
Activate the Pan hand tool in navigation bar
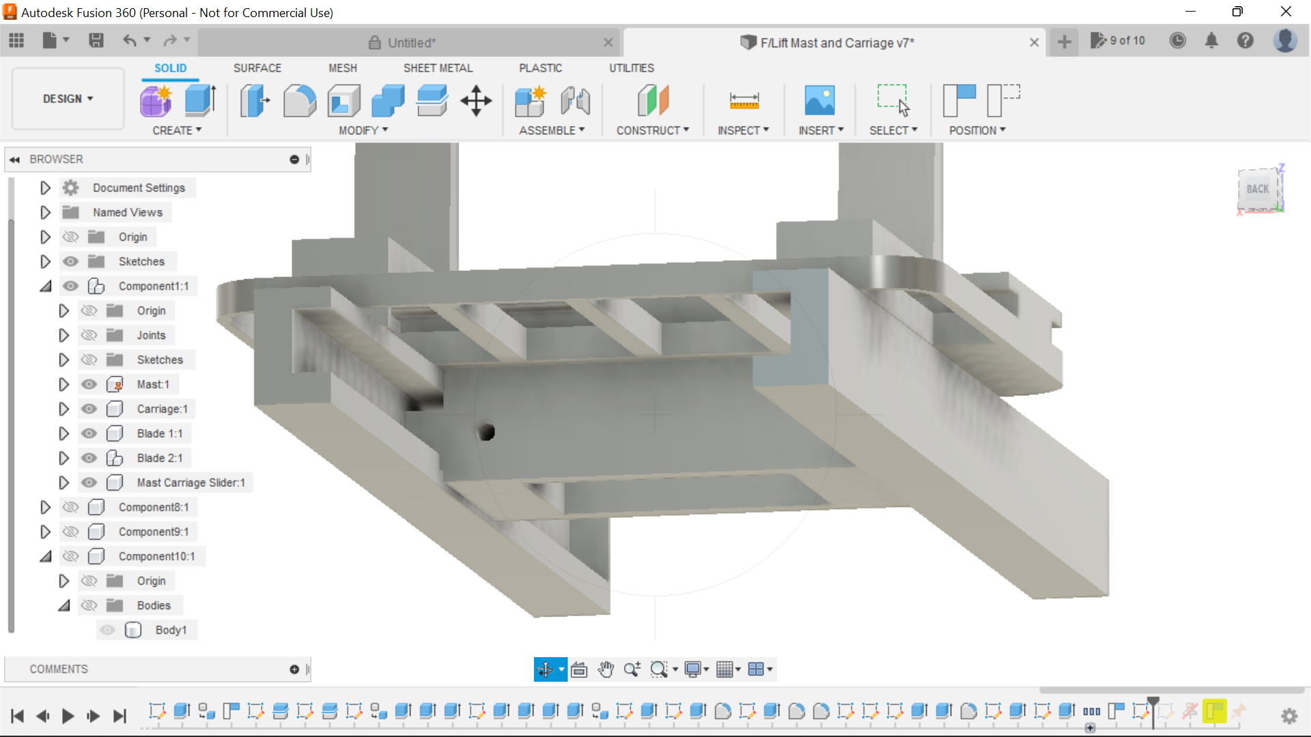(606, 669)
